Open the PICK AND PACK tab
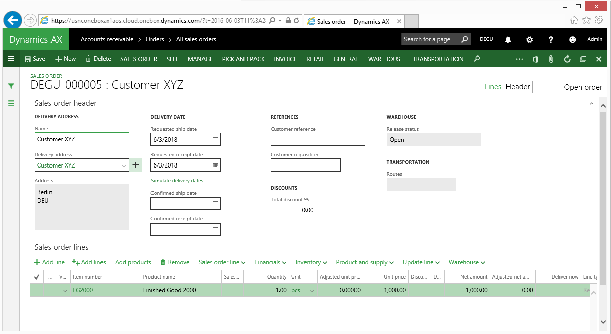This screenshot has height=334, width=611. tap(243, 59)
